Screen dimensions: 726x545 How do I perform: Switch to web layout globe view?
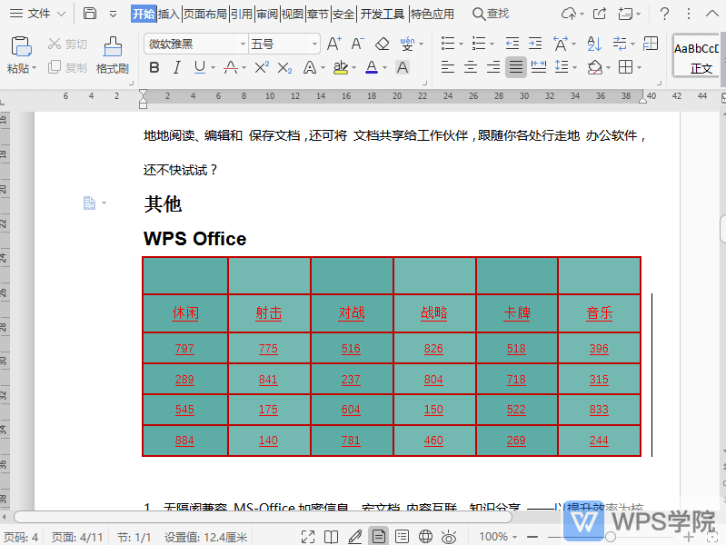425,537
